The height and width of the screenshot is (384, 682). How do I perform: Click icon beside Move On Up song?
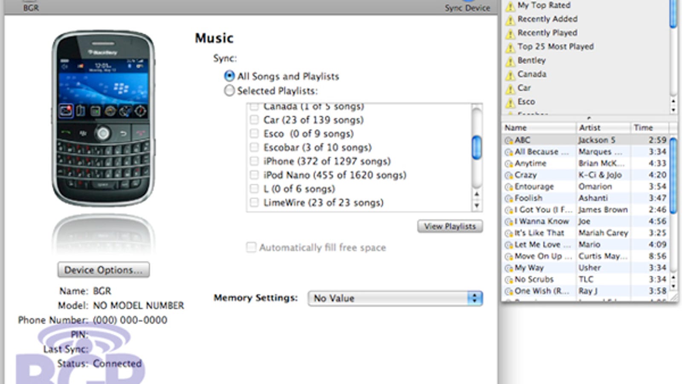click(509, 256)
